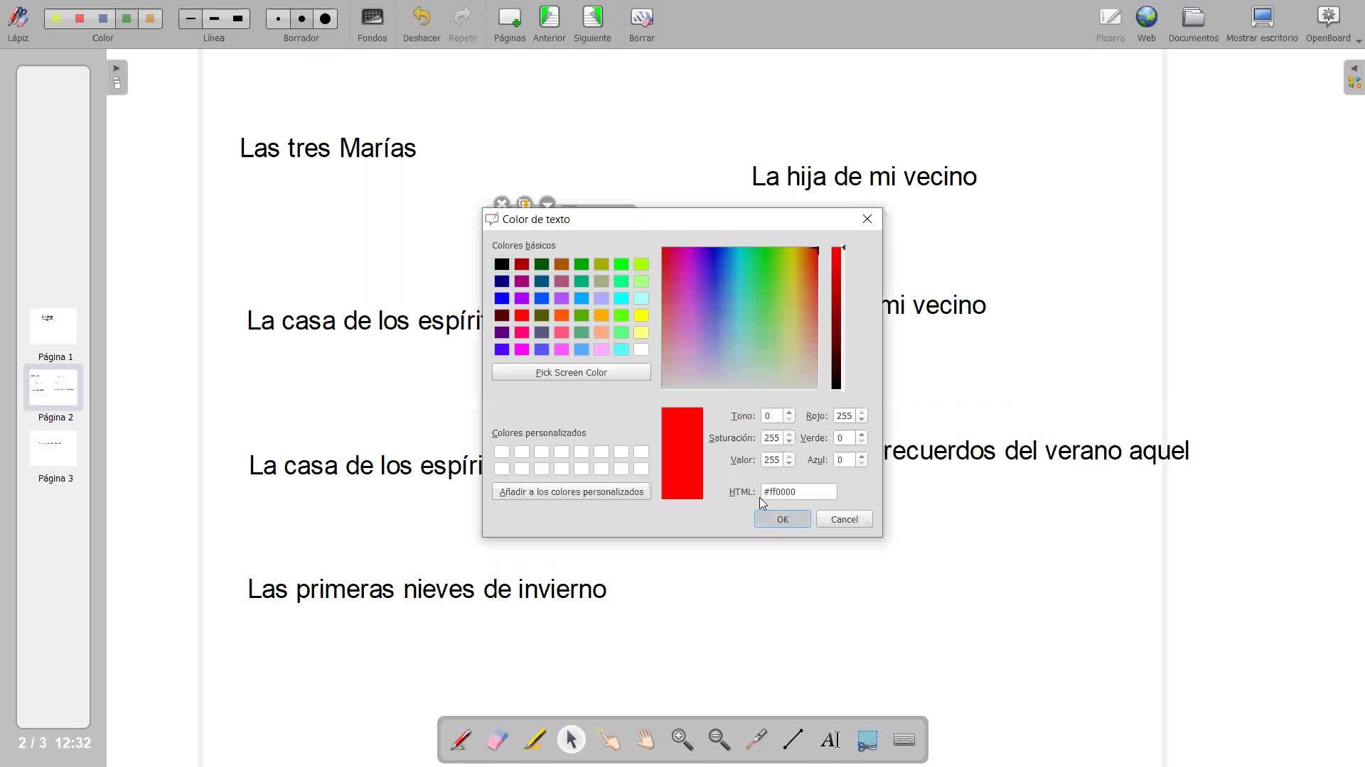Select the smallest eraser size

(x=279, y=19)
